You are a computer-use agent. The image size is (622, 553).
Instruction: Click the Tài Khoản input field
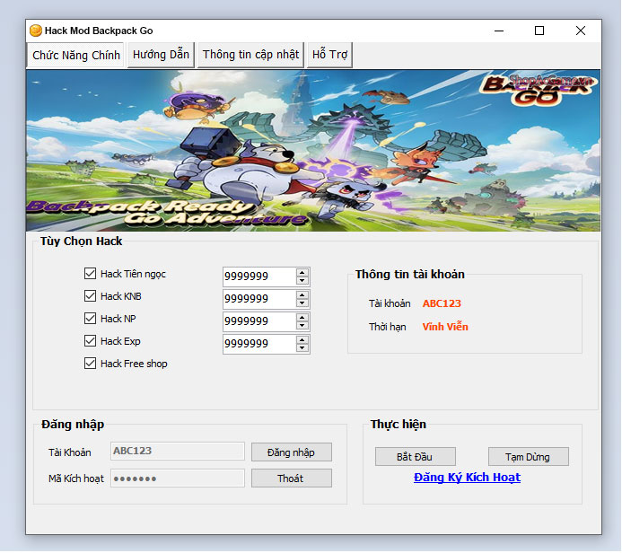tap(178, 451)
